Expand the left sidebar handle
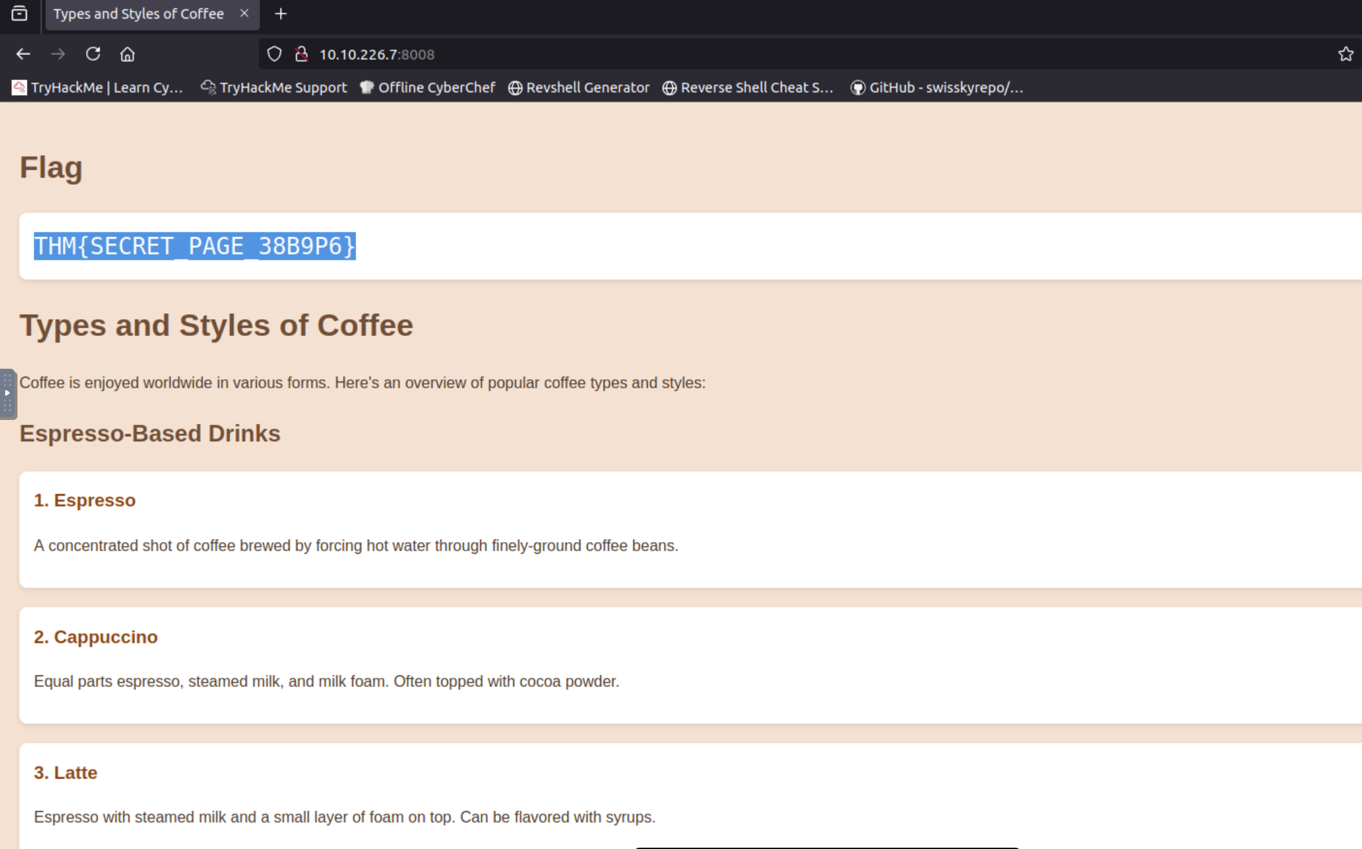Image resolution: width=1362 pixels, height=849 pixels. click(x=8, y=393)
